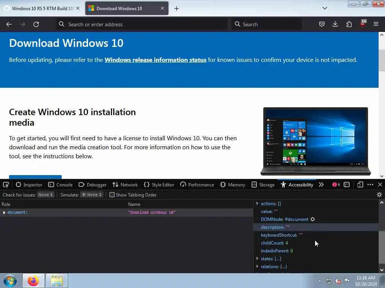Viewport: 385px width, 288px height.
Task: Open the Check for issues None dropdown
Action: [x=45, y=195]
